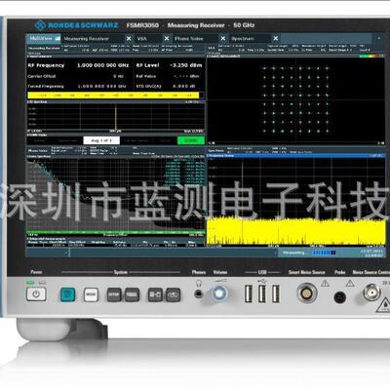Open the third channel tab (VSA)

(149, 39)
